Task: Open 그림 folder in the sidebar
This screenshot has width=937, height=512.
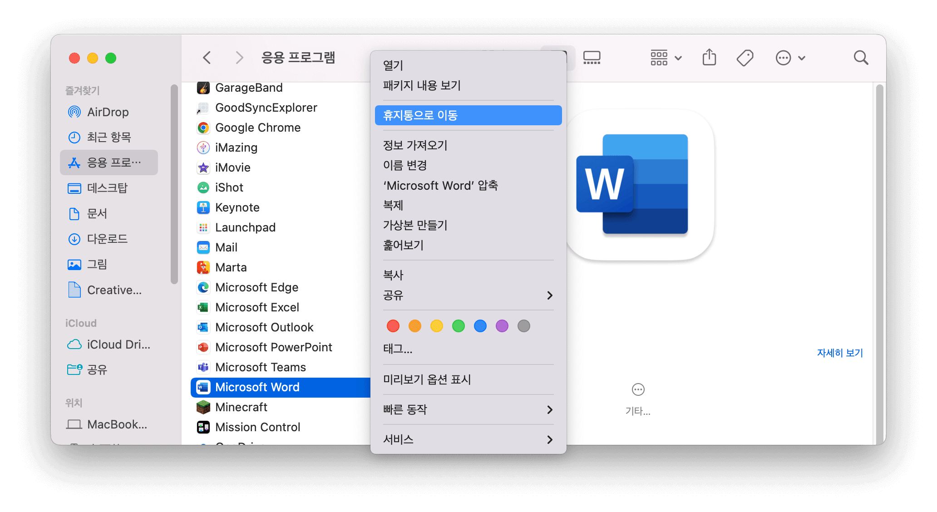Action: click(109, 264)
